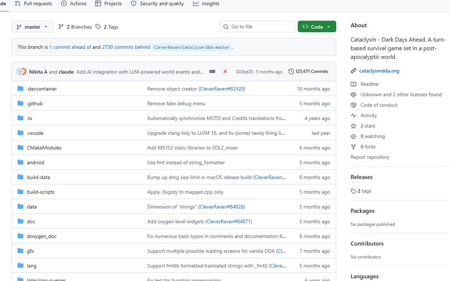449x281 pixels.
Task: Visit cataclysmdda.org website link
Action: point(379,71)
